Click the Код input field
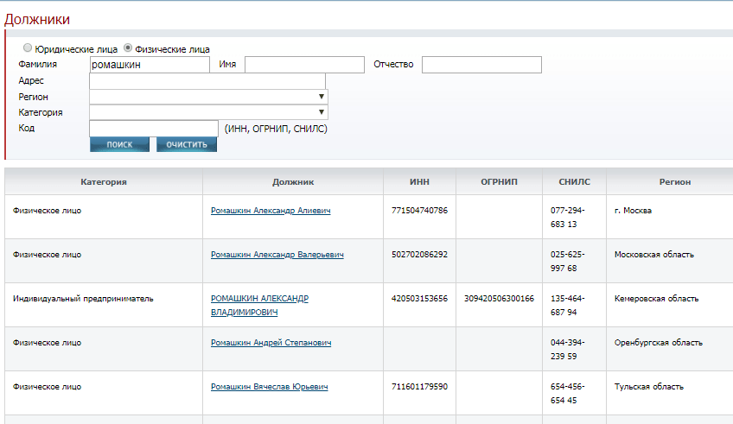This screenshot has width=733, height=424. tap(154, 129)
